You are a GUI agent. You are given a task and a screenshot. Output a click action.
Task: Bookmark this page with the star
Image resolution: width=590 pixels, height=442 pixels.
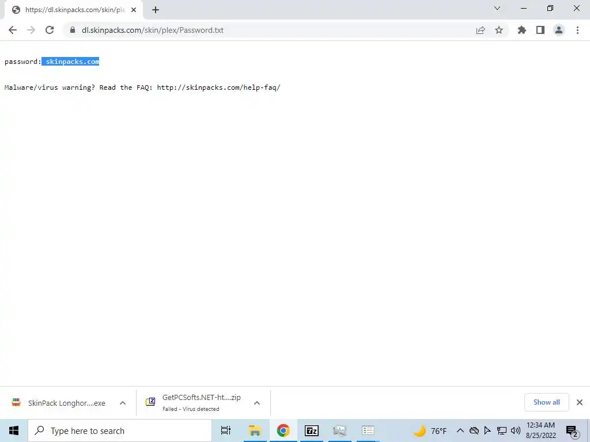(x=499, y=30)
